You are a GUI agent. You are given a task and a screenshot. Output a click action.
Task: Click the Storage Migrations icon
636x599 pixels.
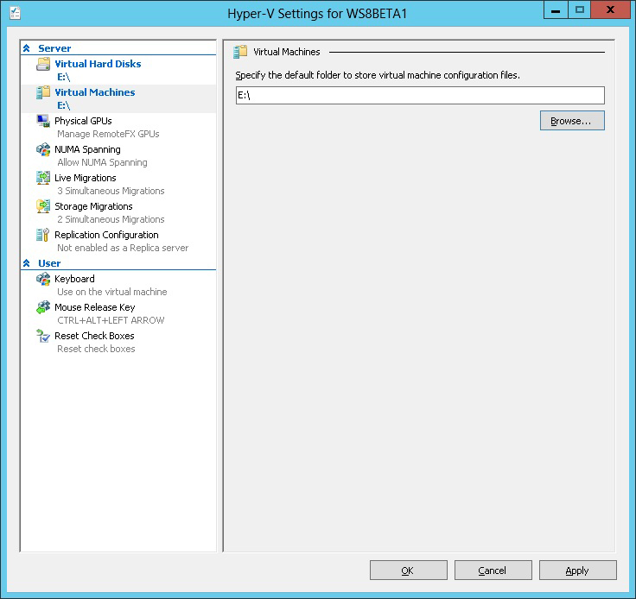point(43,206)
